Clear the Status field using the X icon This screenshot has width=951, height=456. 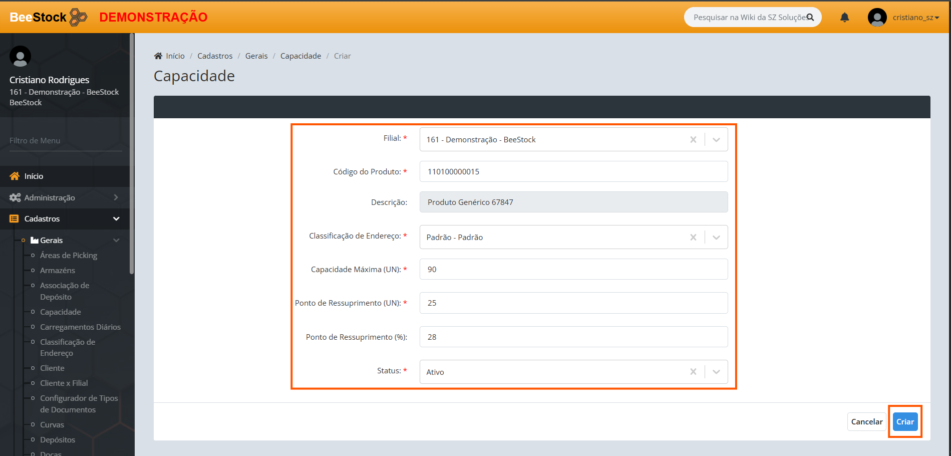[x=693, y=372]
